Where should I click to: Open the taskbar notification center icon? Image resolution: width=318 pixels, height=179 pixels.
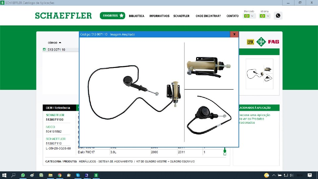click(x=310, y=175)
